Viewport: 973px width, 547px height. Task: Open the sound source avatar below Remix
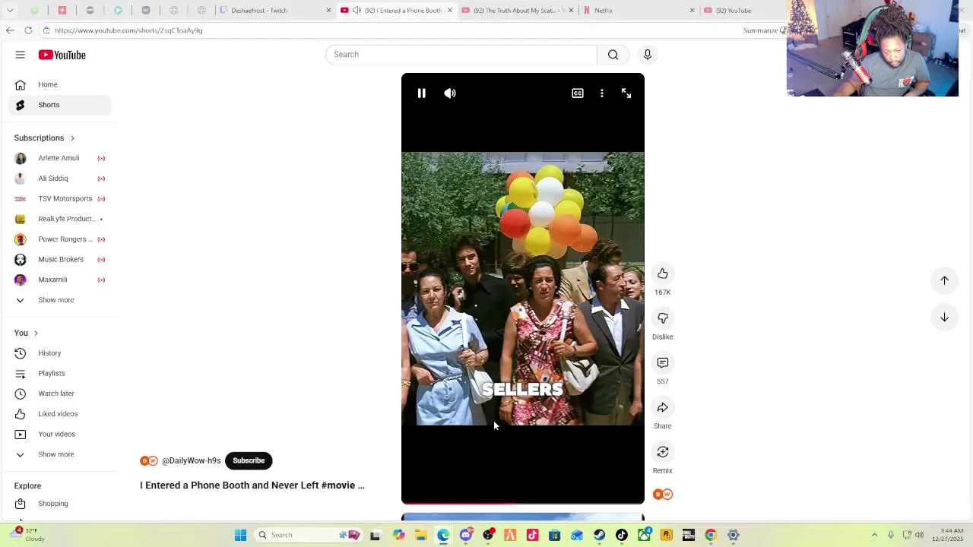(663, 495)
